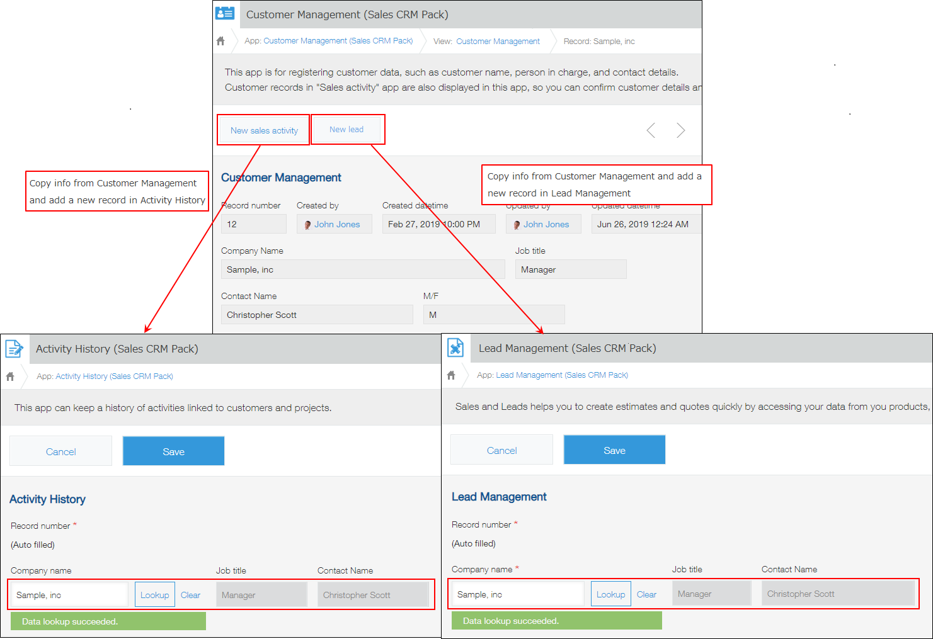Click the Activity History app icon
This screenshot has height=639, width=933.
click(x=14, y=348)
